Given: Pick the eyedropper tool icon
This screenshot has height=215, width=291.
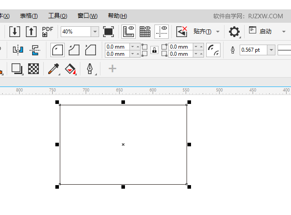Looking at the screenshot, I should click(x=54, y=69).
